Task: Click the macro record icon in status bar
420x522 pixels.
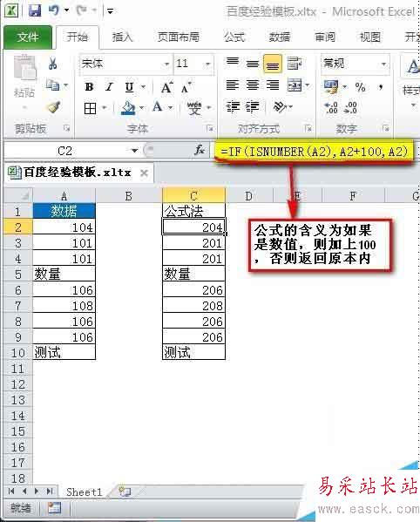Action: 54,508
